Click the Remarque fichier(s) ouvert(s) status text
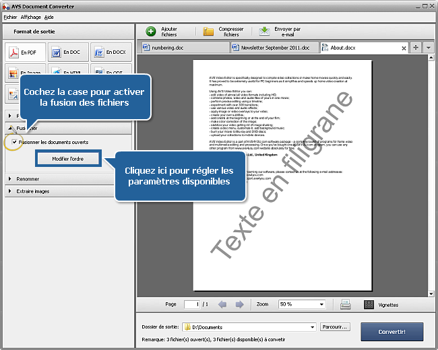 (x=214, y=339)
